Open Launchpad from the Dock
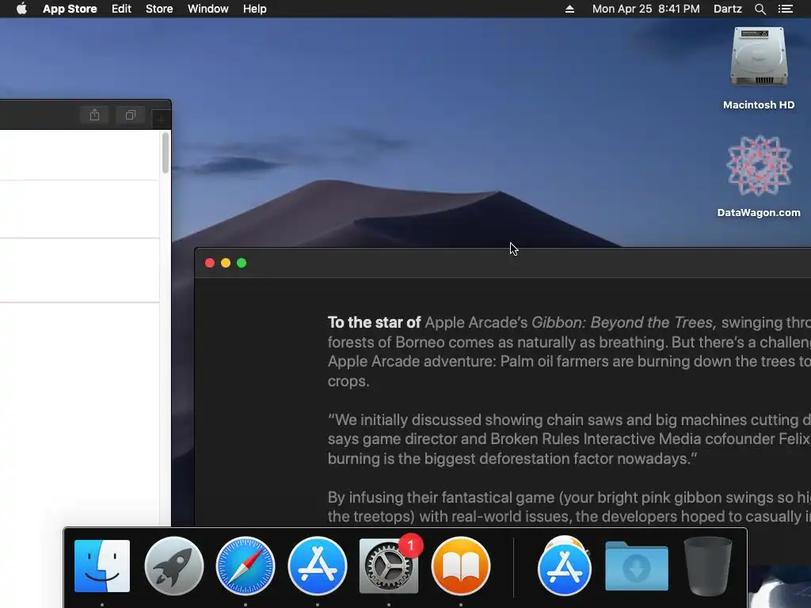811x608 pixels. (173, 565)
